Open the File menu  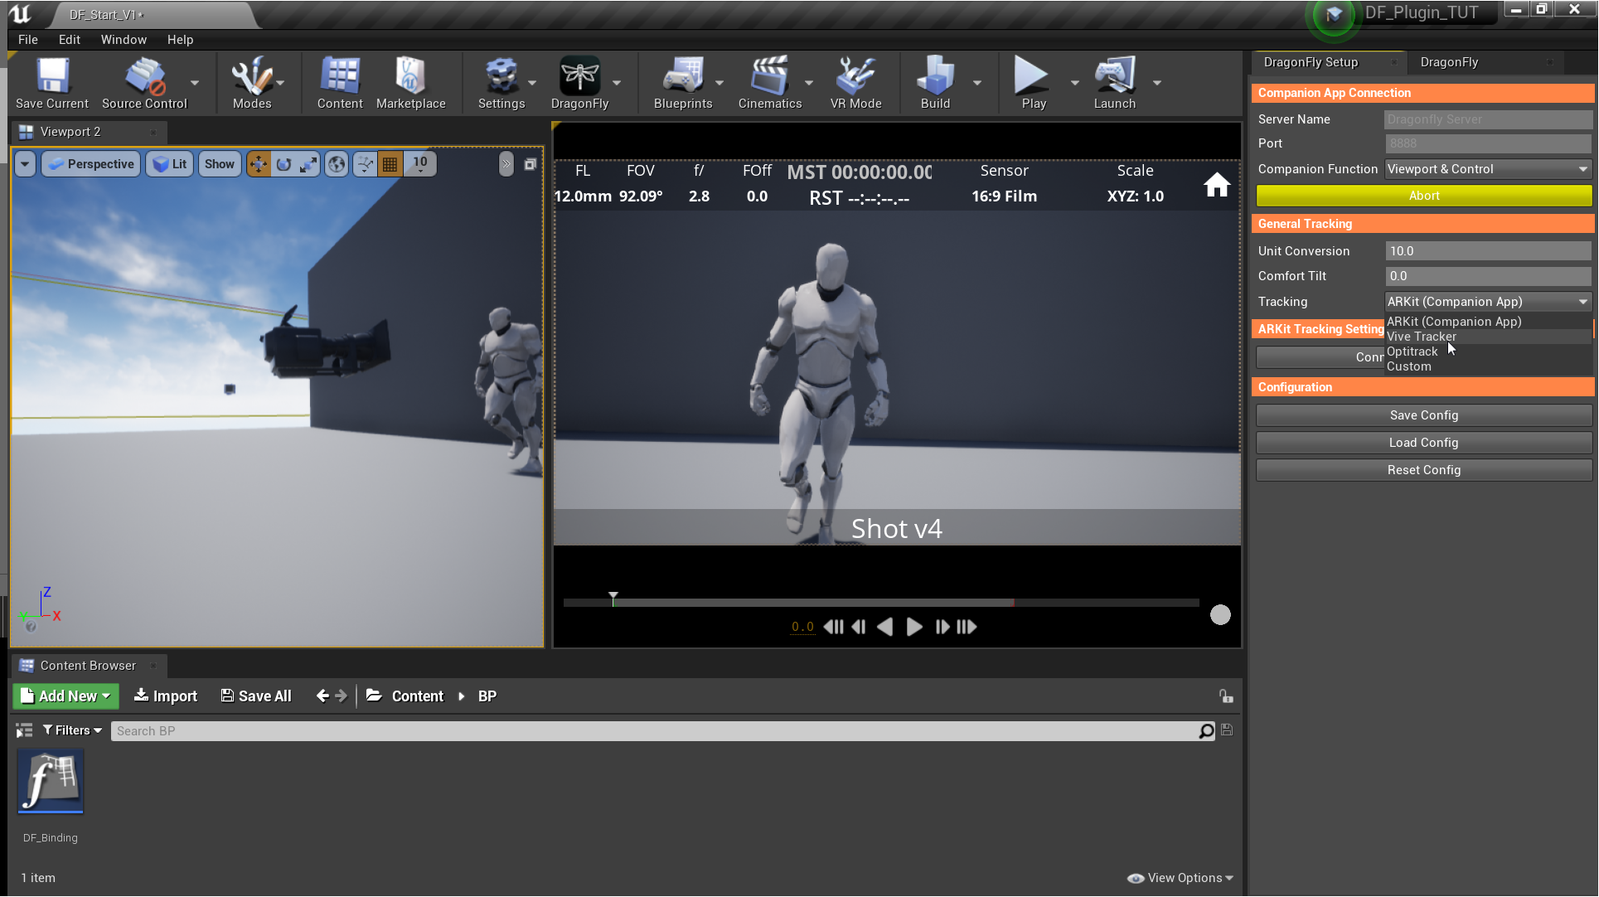pos(28,40)
